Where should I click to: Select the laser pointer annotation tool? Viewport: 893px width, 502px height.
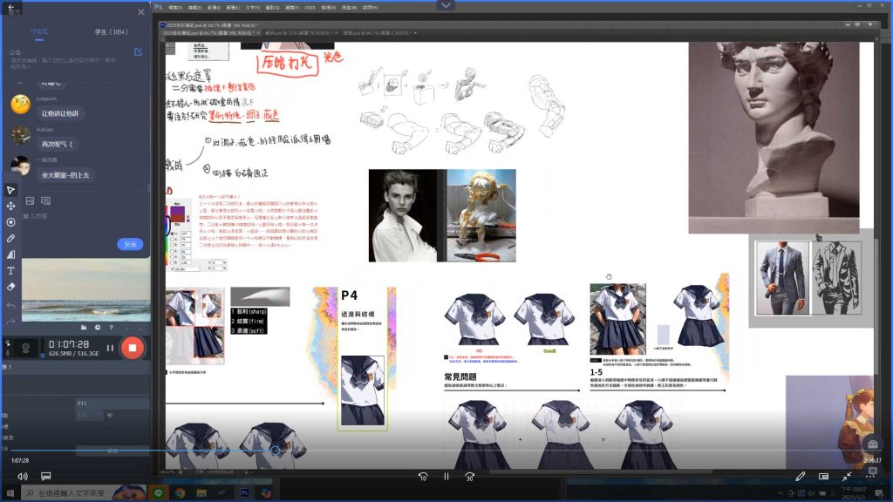(x=10, y=222)
